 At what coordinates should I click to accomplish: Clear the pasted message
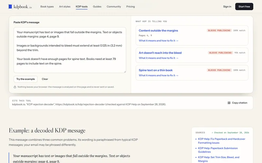pyautogui.click(x=45, y=79)
